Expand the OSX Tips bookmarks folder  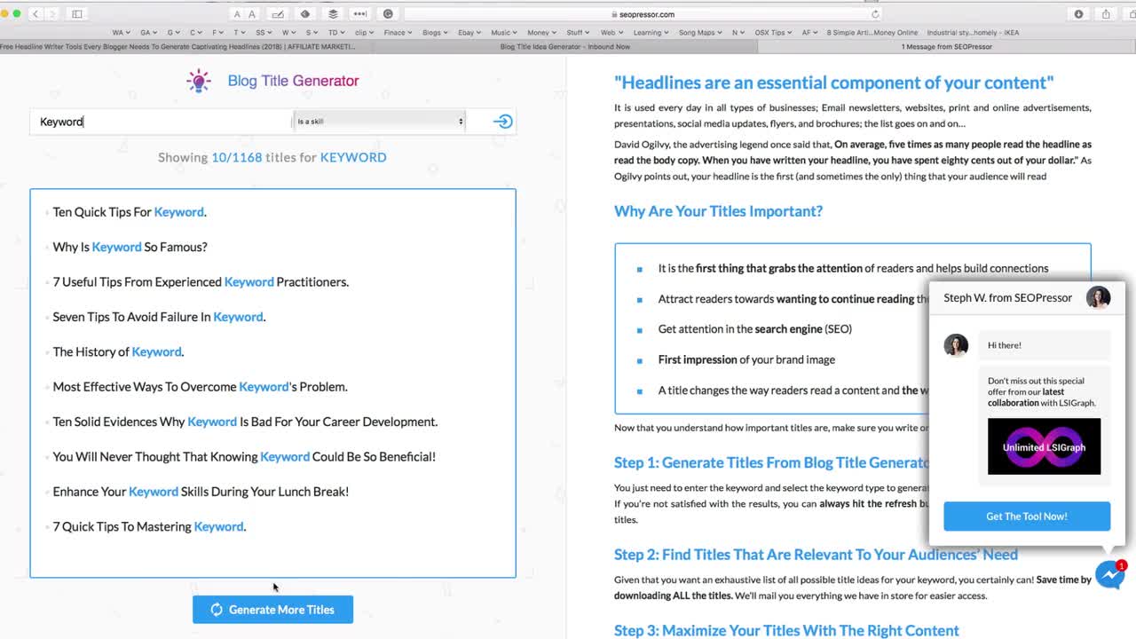click(774, 33)
